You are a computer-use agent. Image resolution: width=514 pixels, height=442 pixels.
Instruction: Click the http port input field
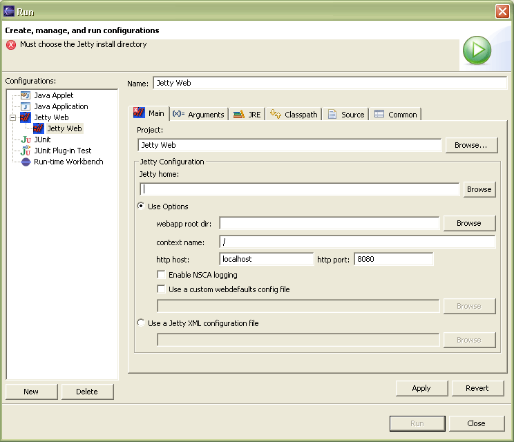[393, 259]
